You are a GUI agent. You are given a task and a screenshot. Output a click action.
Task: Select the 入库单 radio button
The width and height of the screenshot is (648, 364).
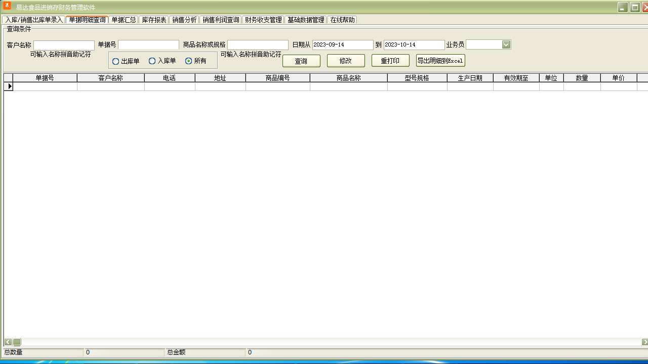pyautogui.click(x=152, y=61)
